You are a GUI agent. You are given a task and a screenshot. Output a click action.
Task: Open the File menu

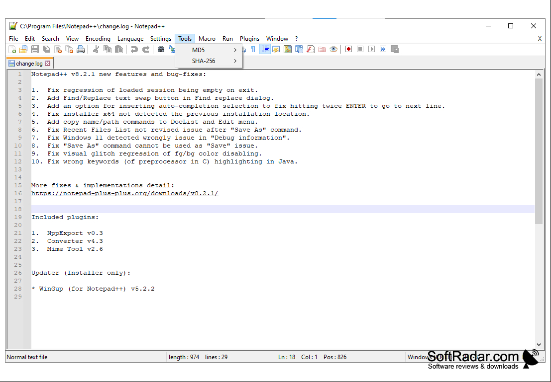[13, 39]
